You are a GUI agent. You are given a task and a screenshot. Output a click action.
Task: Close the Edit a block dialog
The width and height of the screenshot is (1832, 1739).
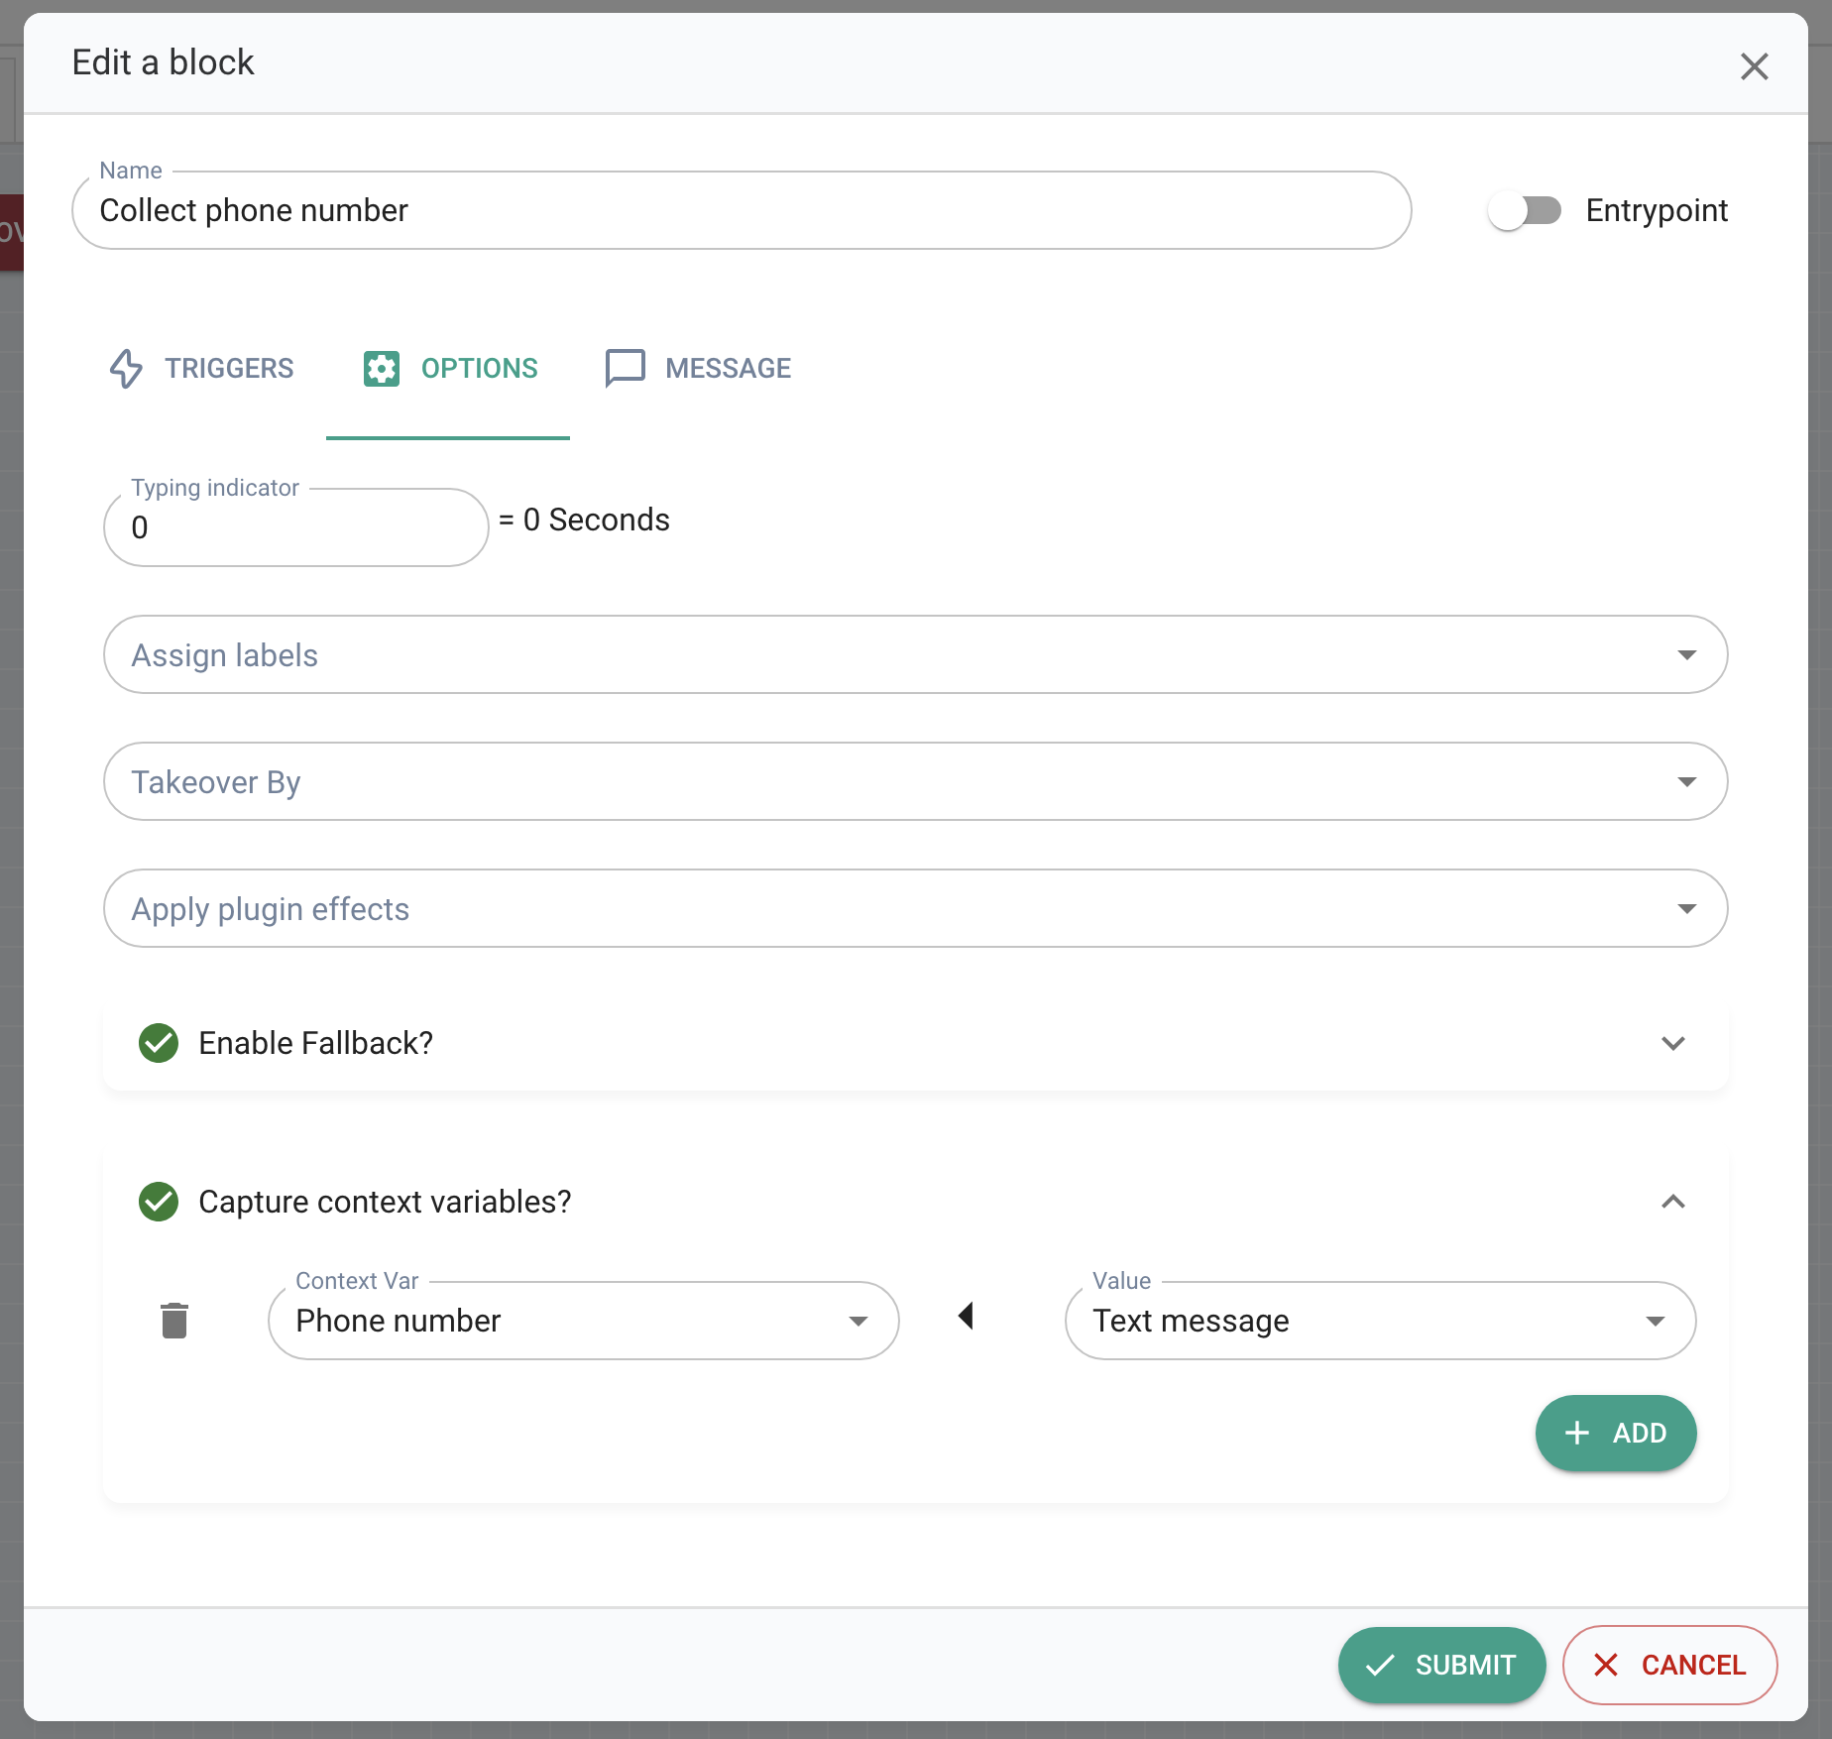(x=1754, y=66)
